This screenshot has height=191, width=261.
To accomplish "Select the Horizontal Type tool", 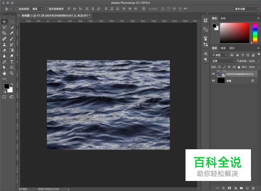I will tap(12, 62).
